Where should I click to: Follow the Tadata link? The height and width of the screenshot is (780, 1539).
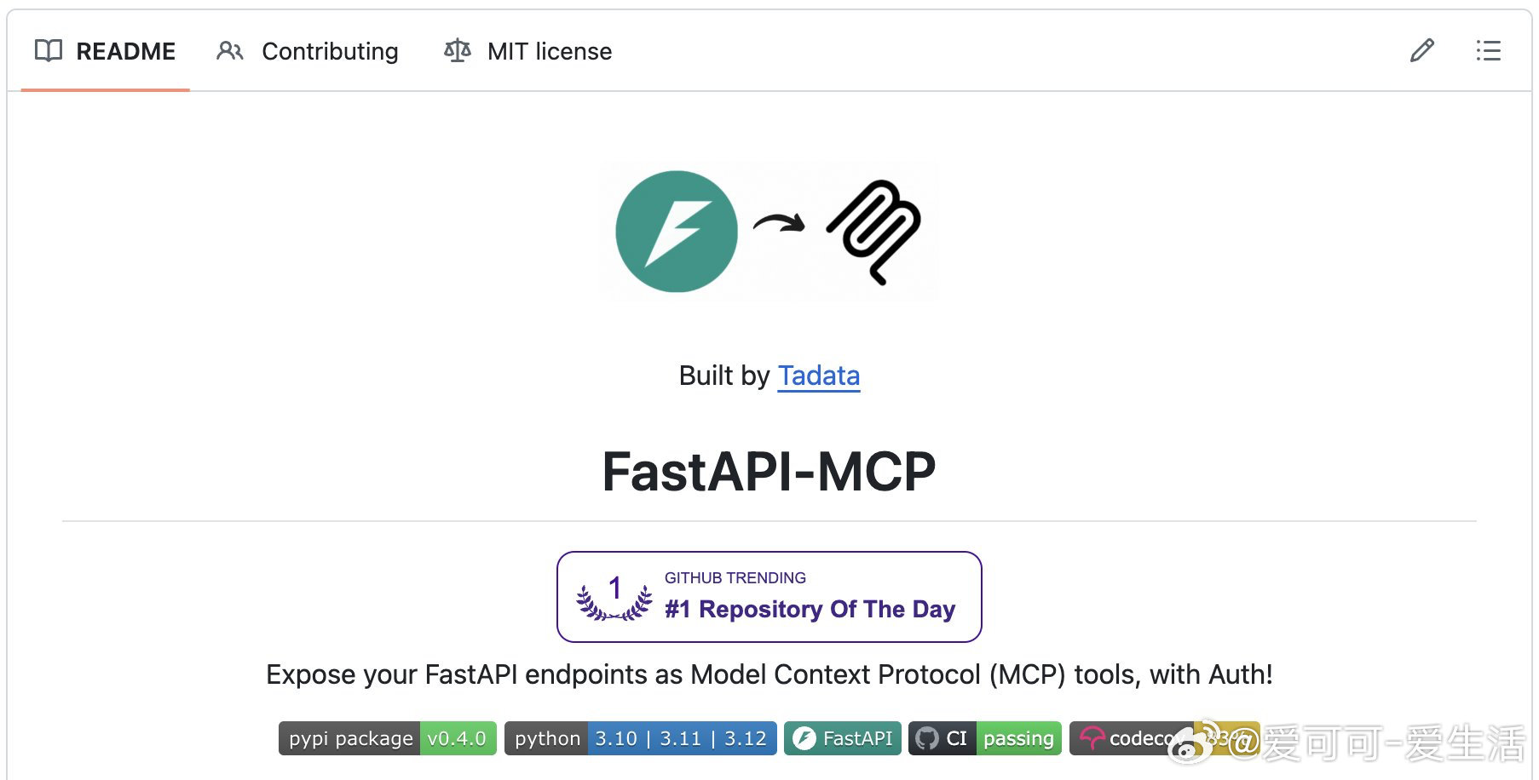pyautogui.click(x=819, y=376)
